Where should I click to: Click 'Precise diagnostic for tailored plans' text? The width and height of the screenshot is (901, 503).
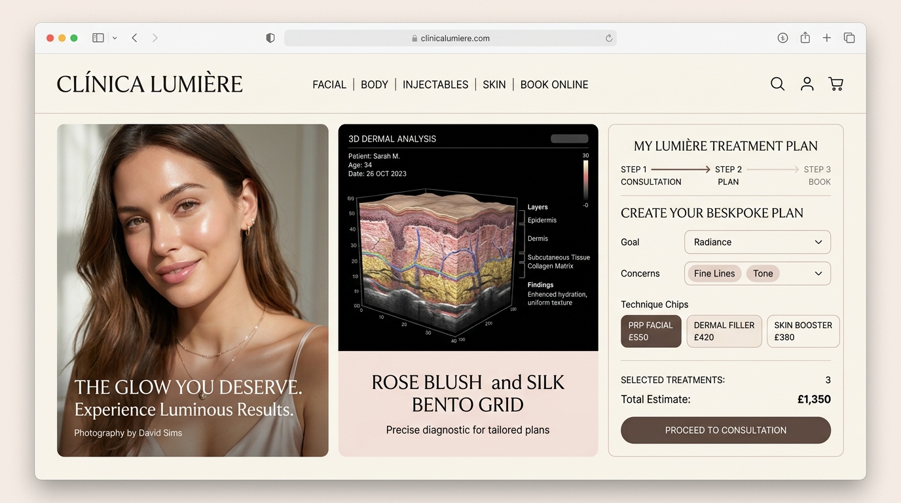pos(468,430)
